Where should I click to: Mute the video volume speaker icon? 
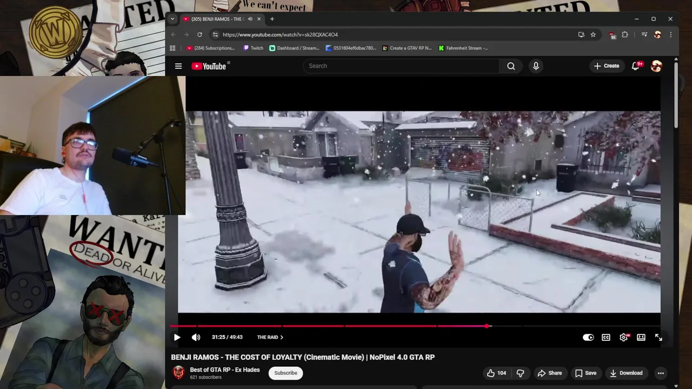tap(196, 337)
